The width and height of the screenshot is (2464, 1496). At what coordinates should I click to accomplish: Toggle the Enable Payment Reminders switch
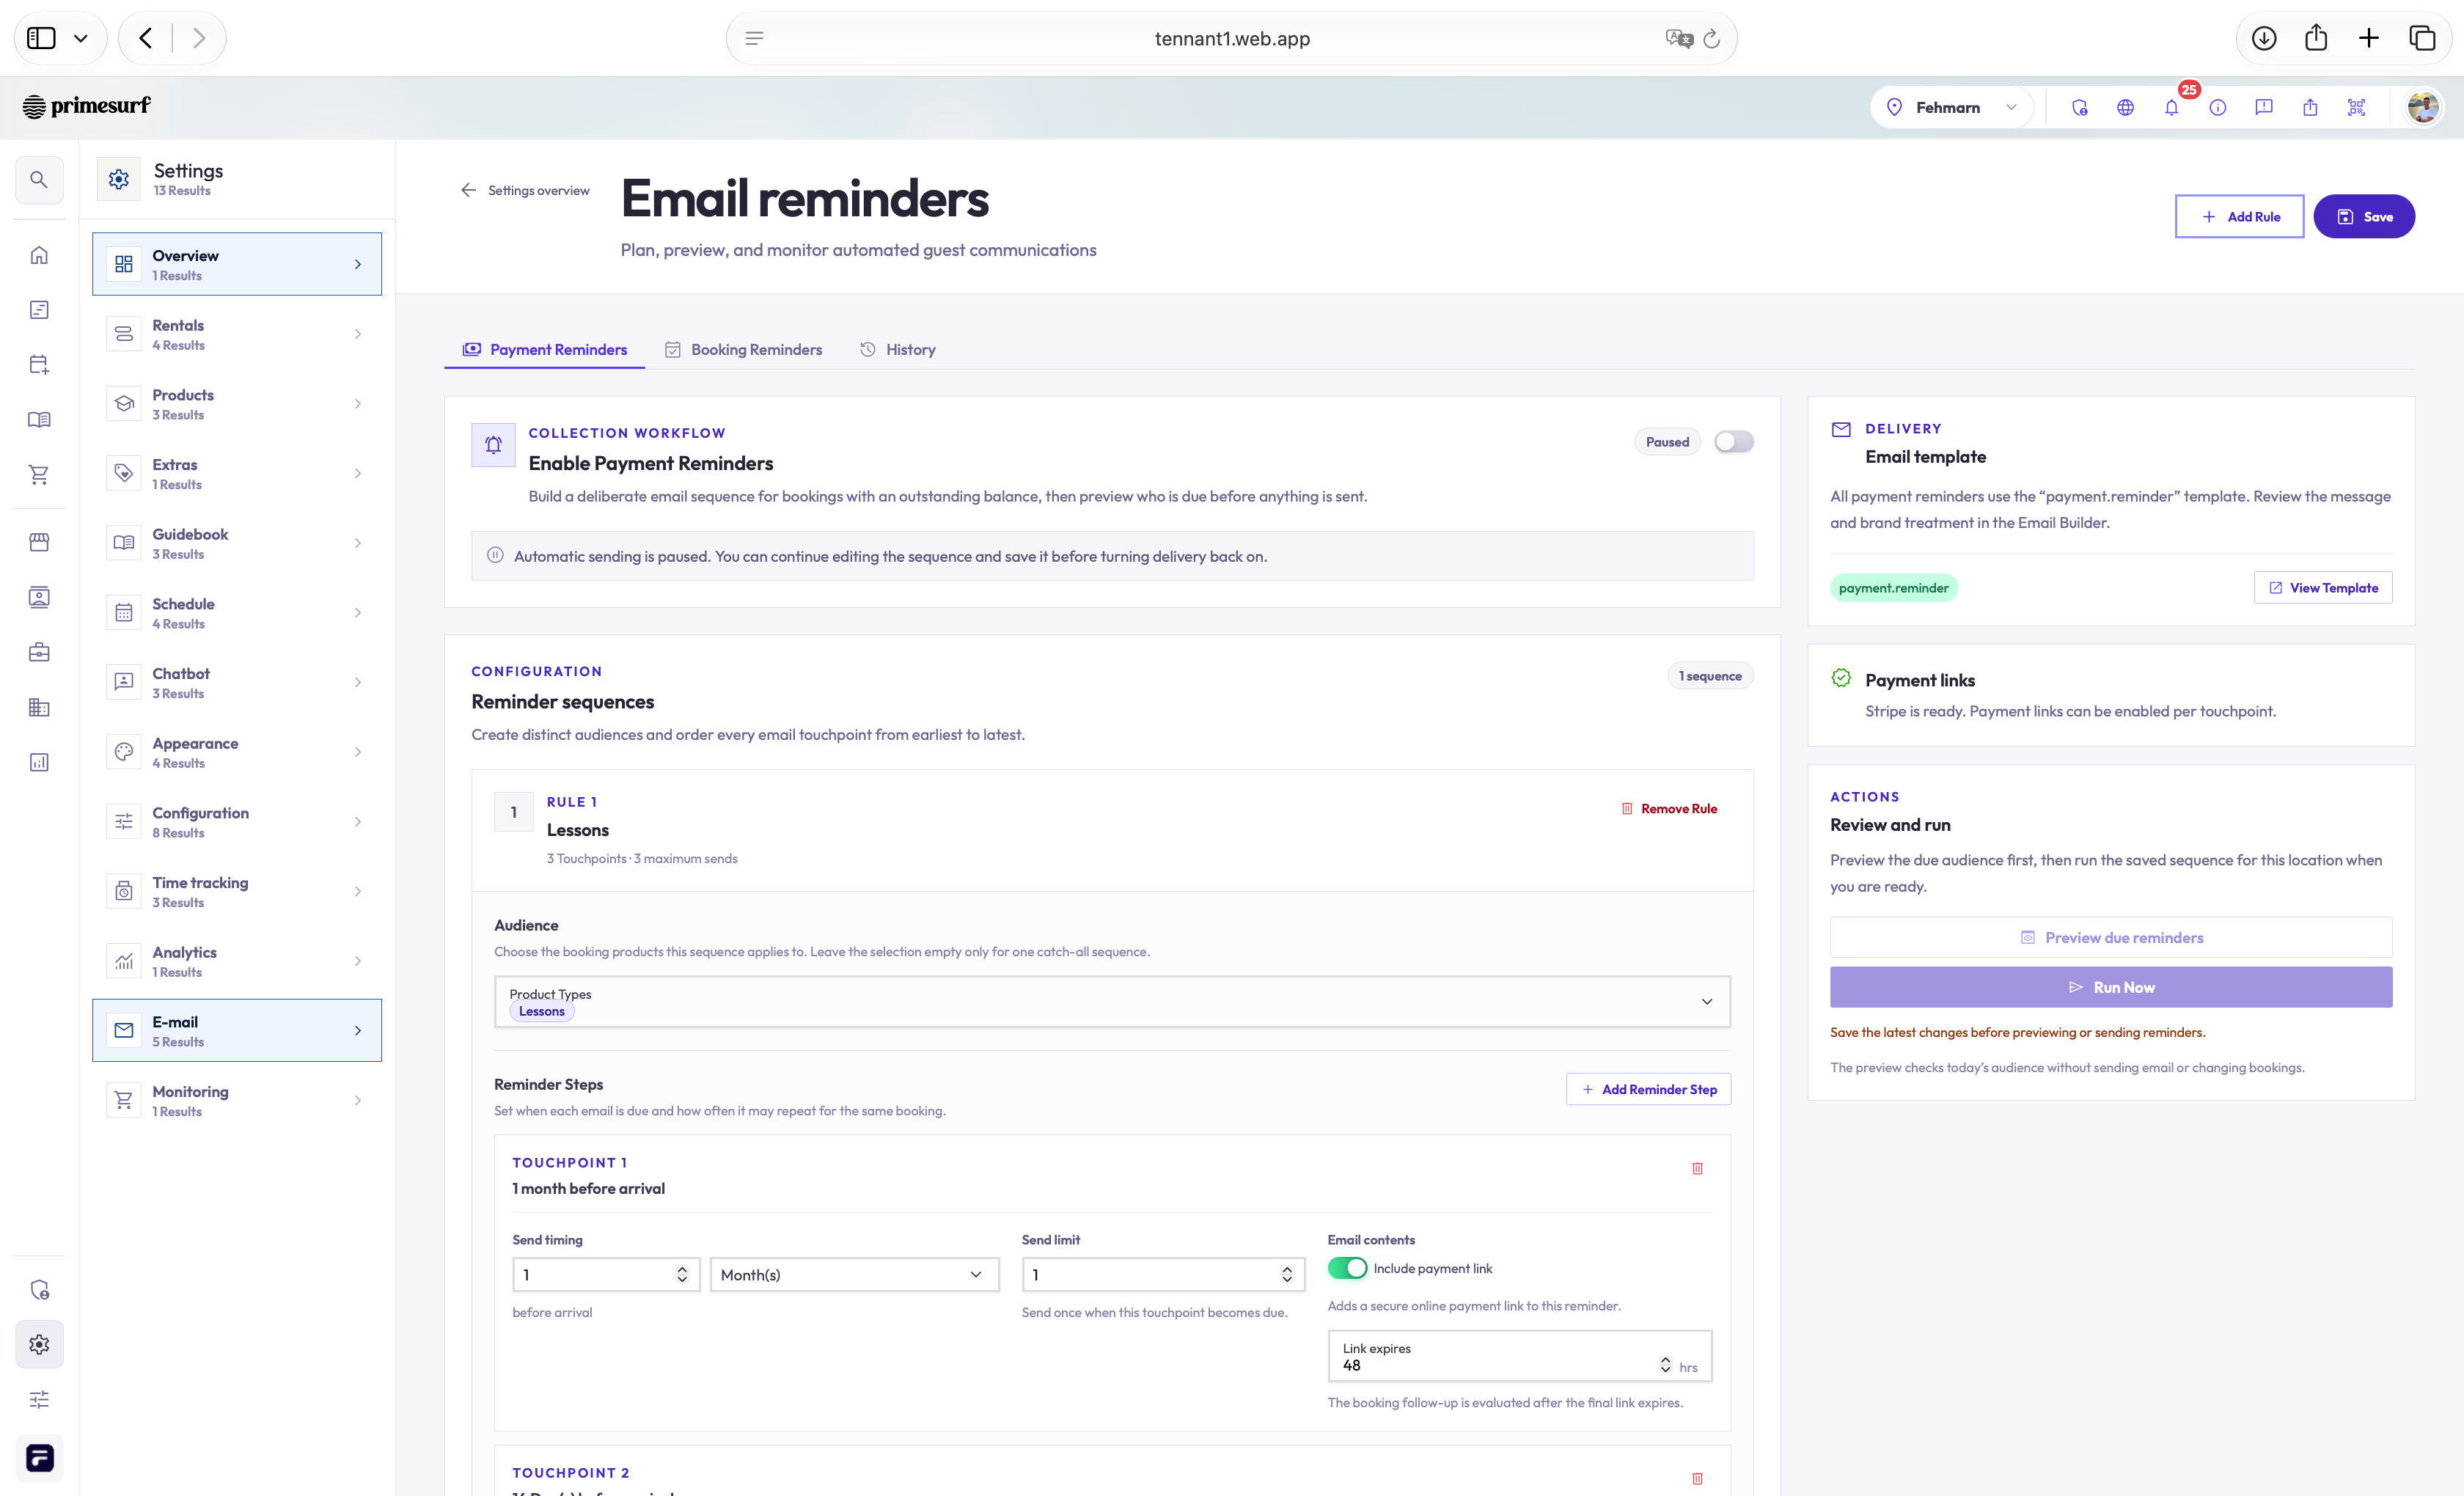click(x=1733, y=442)
